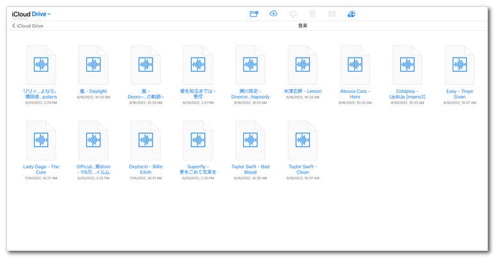Select audio file icon for Coldplay - Up&Up
This screenshot has width=495, height=258.
[407, 65]
